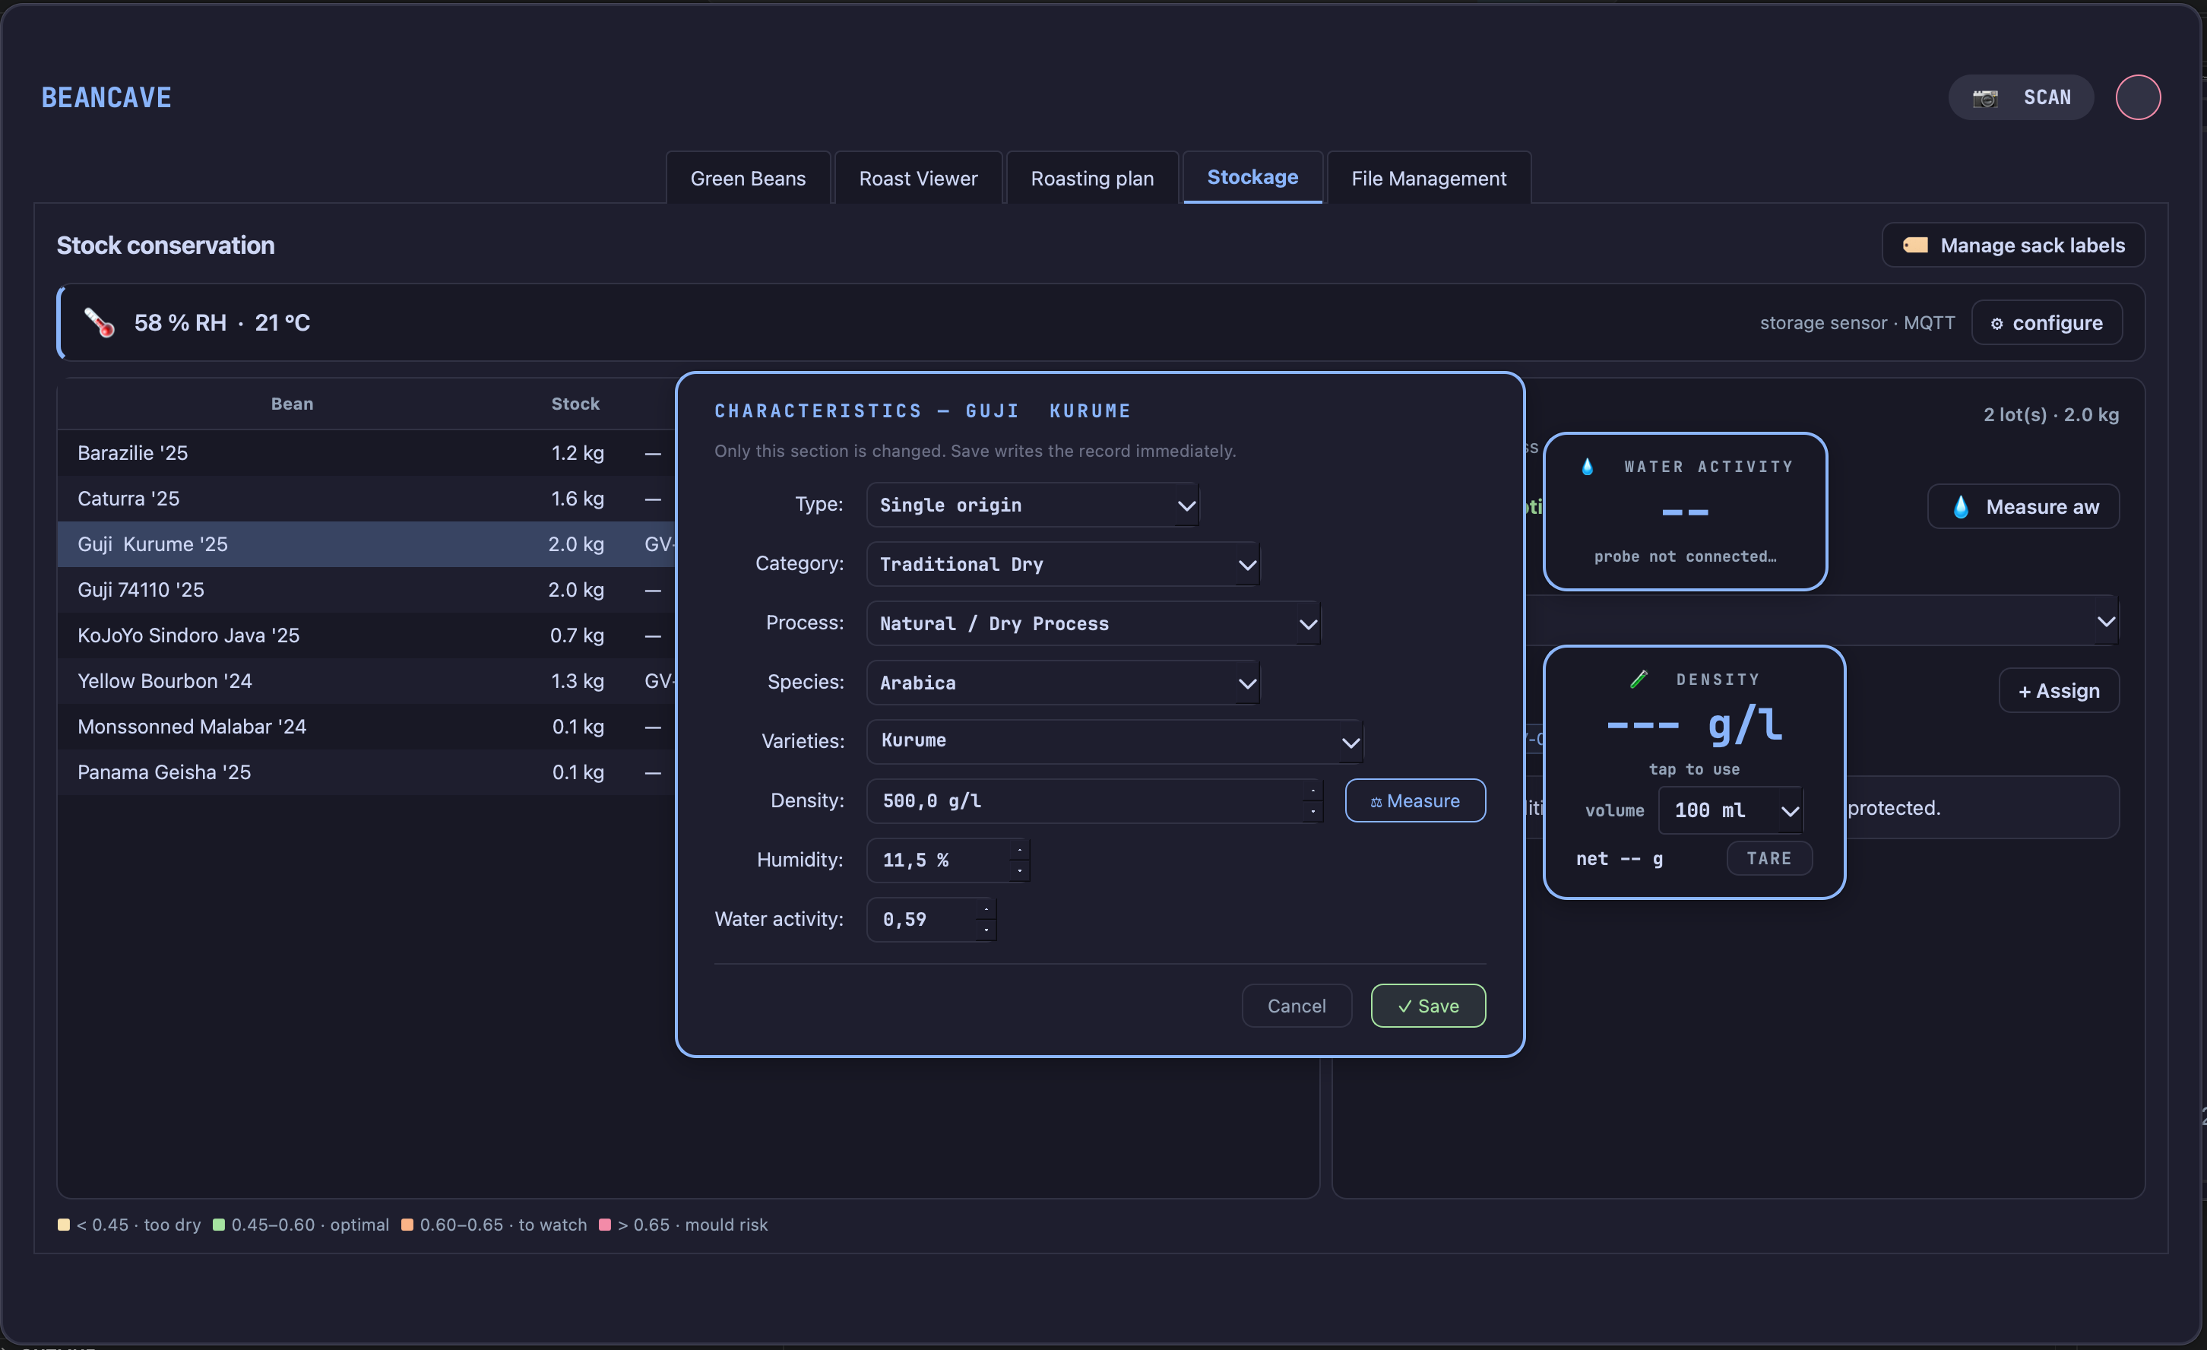Screen dimensions: 2207x1350
Task: Open the File Management tab
Action: click(x=1429, y=179)
